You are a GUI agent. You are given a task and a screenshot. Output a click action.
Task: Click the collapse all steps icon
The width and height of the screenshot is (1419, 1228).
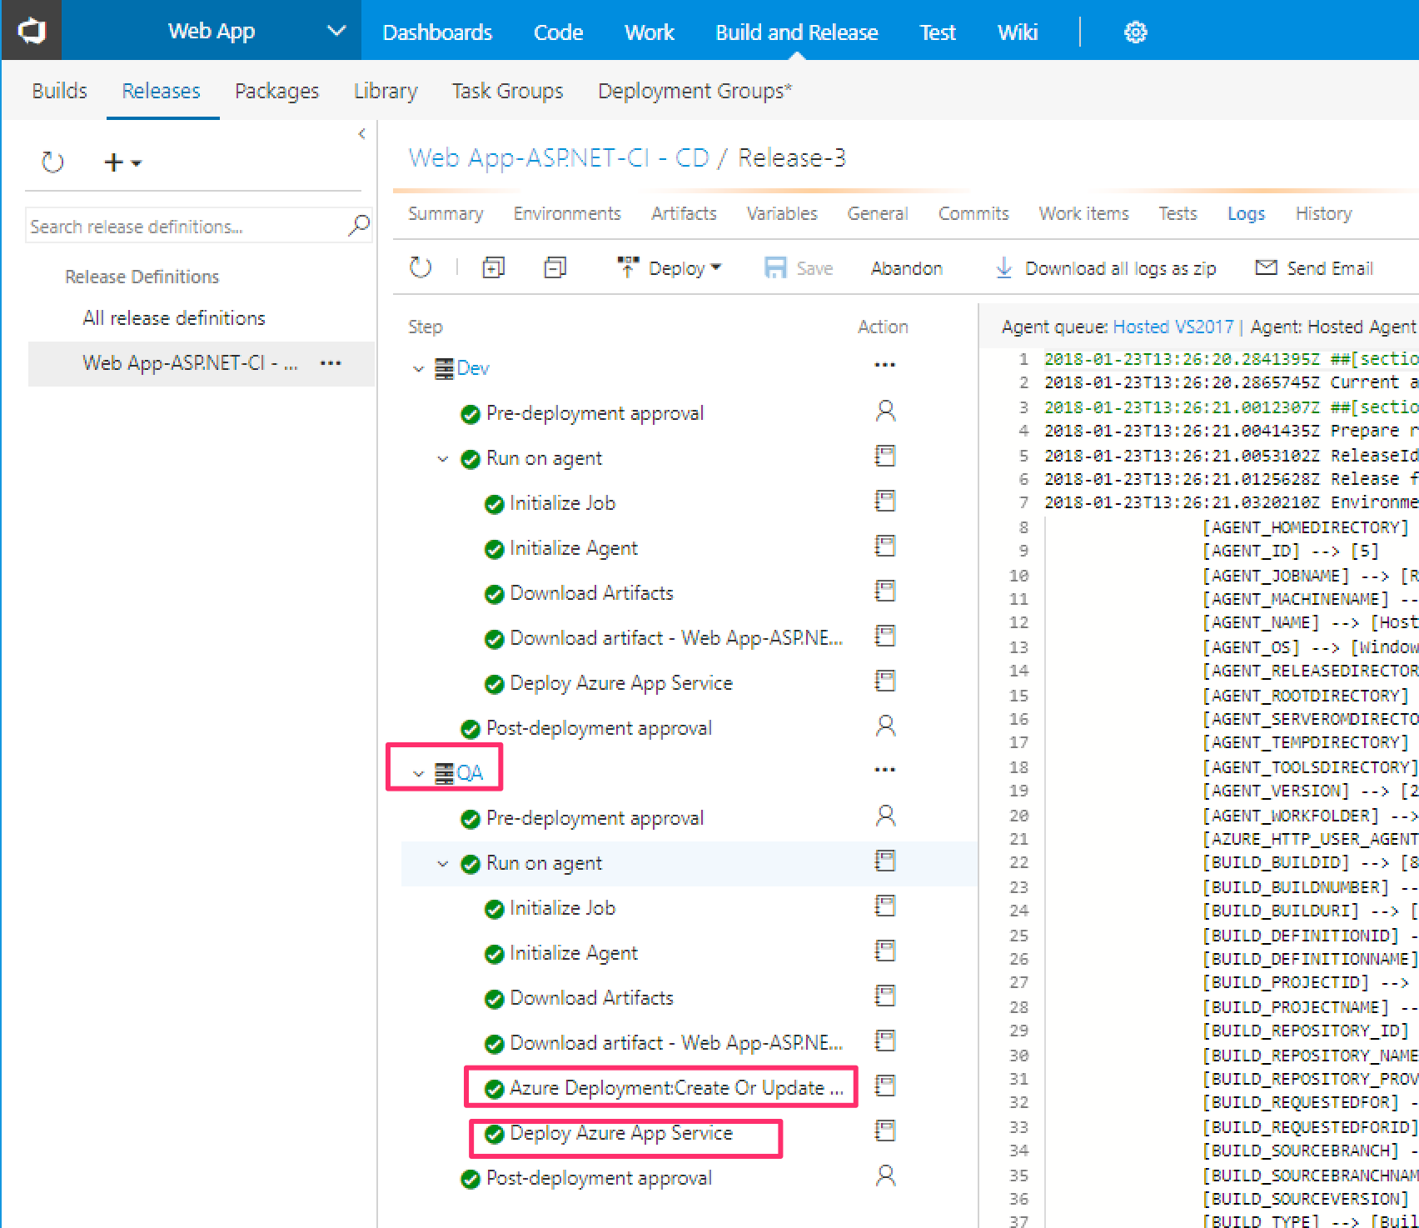(555, 267)
